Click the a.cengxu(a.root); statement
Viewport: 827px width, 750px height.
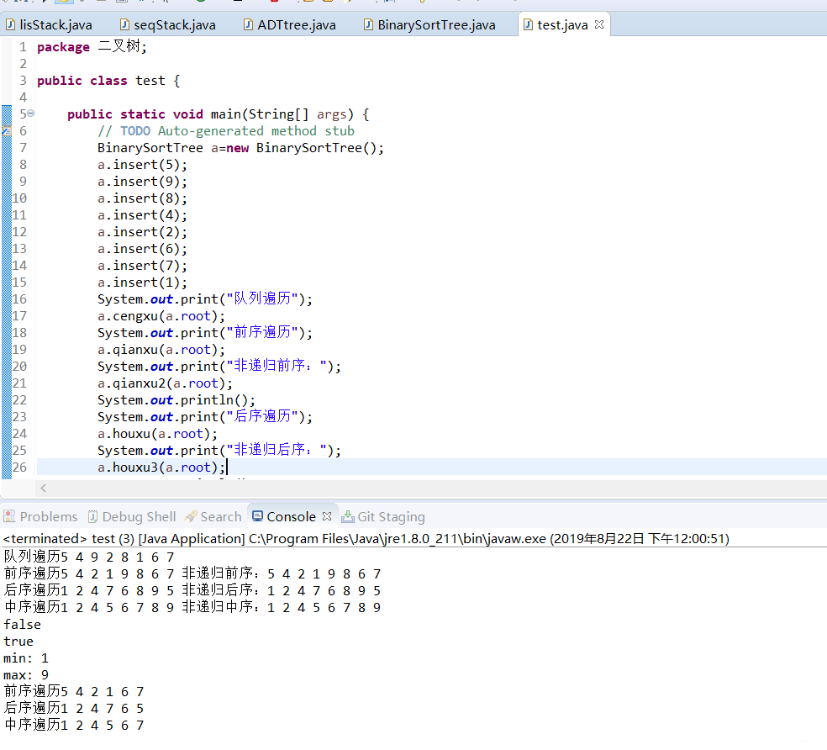coord(161,316)
